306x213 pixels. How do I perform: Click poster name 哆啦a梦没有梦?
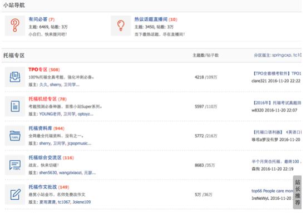click(x=265, y=140)
